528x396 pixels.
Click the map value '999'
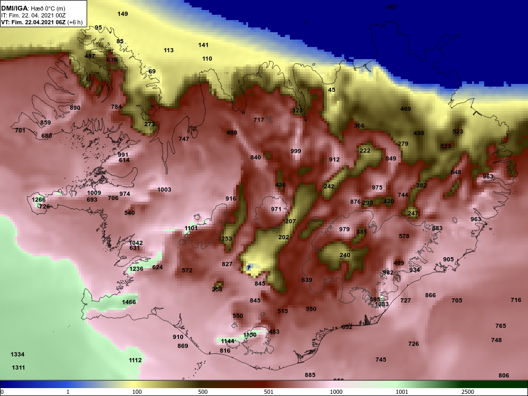point(296,151)
